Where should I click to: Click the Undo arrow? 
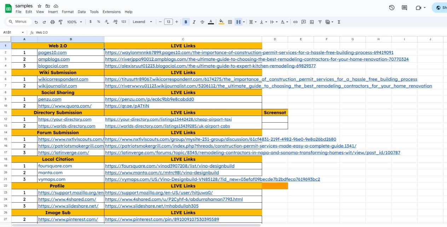(36, 22)
